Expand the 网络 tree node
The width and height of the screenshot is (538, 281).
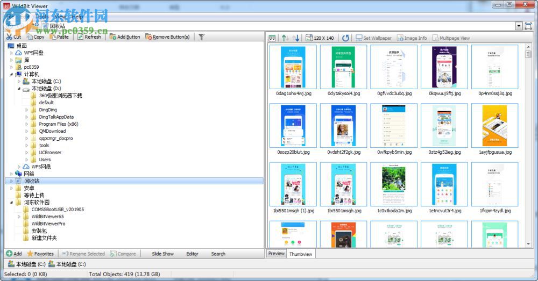[x=11, y=174]
